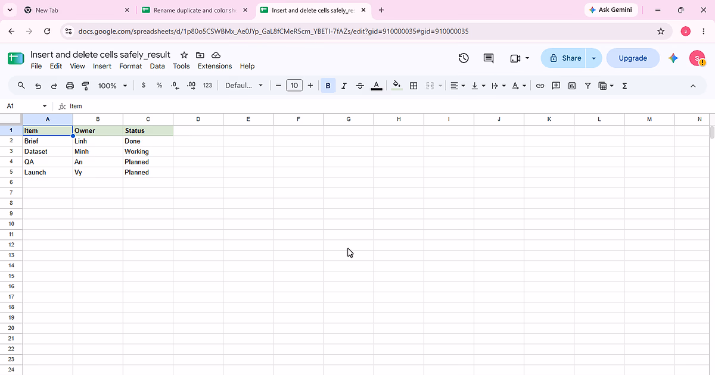715x375 pixels.
Task: Open the functions sigma menu
Action: (624, 86)
